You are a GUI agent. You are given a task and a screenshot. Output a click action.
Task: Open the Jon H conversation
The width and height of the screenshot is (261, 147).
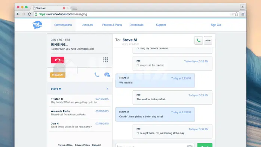(x=80, y=125)
